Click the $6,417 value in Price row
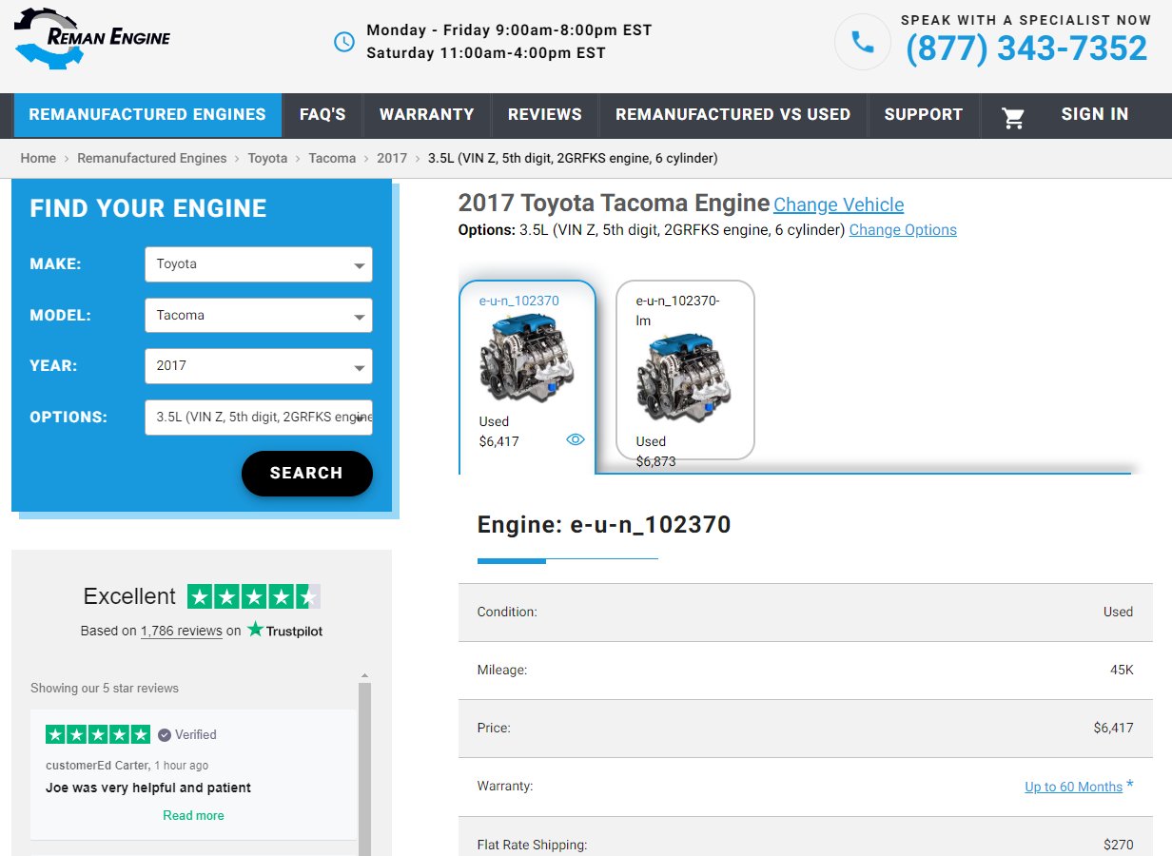1172x856 pixels. 1113,729
